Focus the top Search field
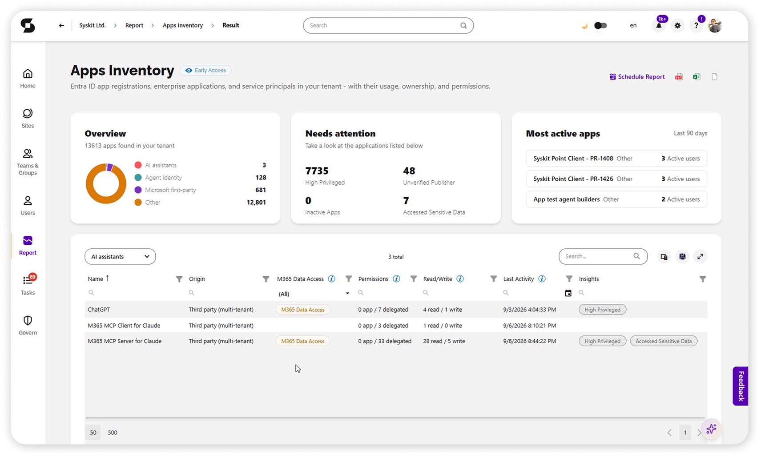The height and width of the screenshot is (457, 761). coord(388,25)
